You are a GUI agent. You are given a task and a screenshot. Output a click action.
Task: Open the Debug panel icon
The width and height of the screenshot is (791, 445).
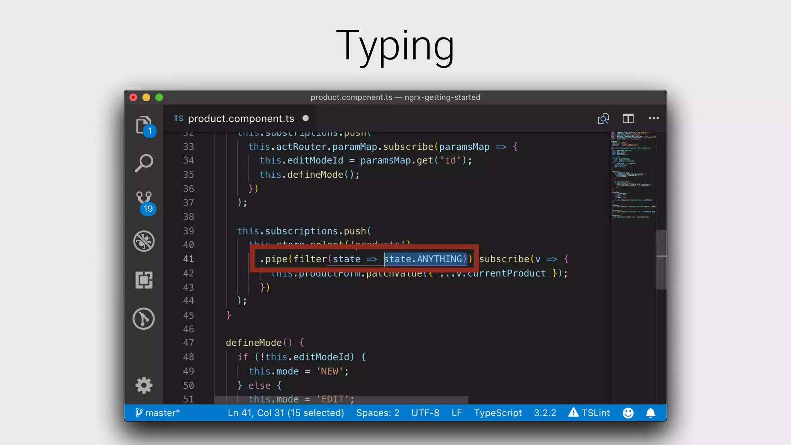(144, 241)
